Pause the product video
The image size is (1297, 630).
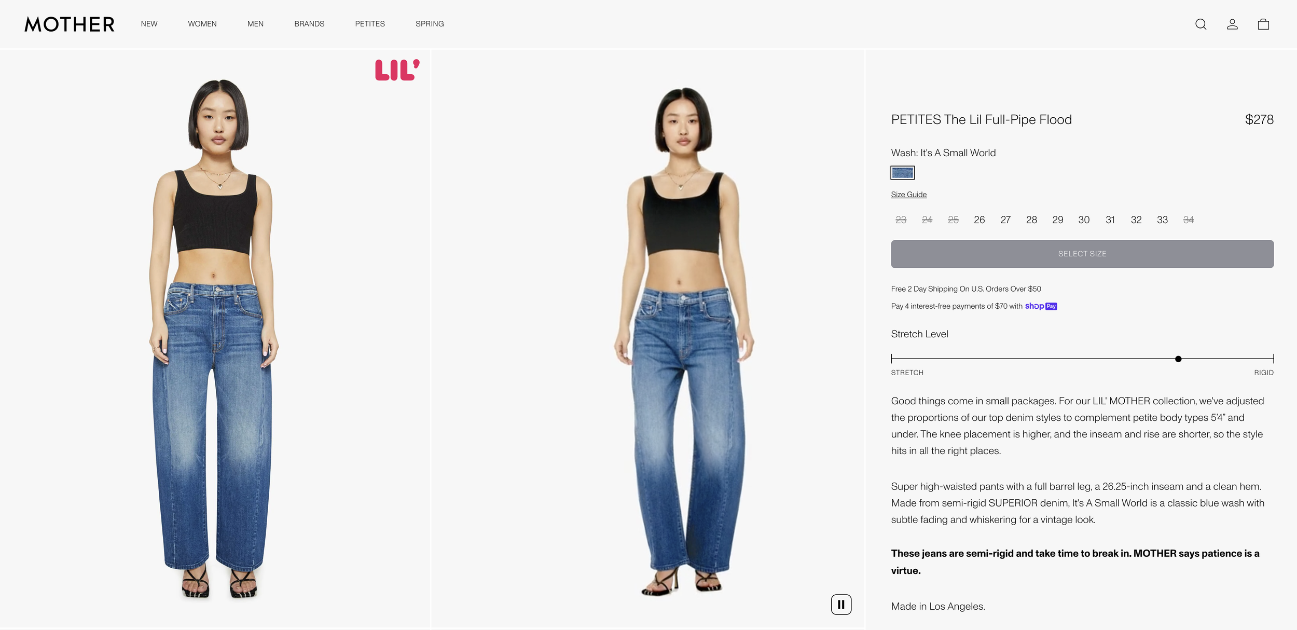tap(841, 605)
